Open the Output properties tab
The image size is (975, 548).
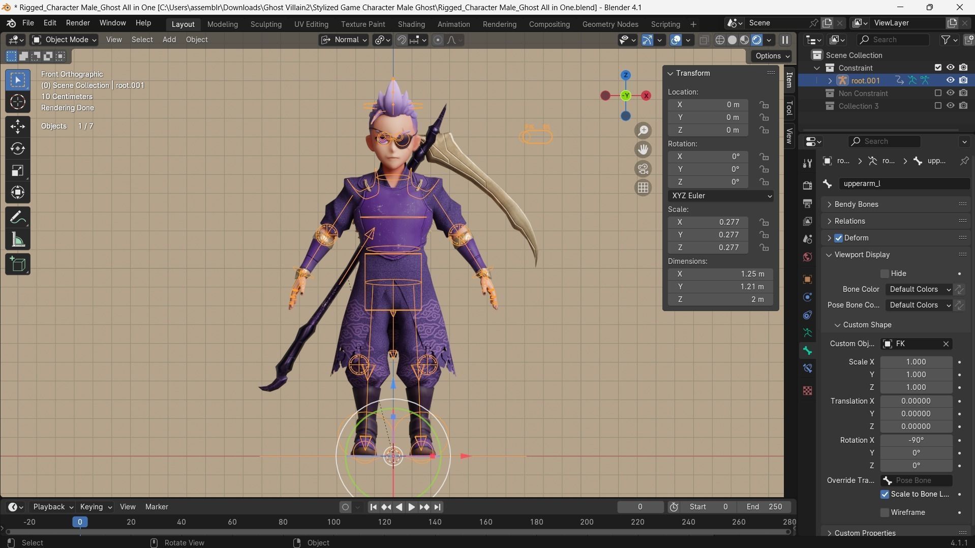click(807, 203)
